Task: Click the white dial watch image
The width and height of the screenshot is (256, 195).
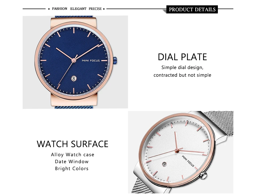Action: (x=181, y=152)
